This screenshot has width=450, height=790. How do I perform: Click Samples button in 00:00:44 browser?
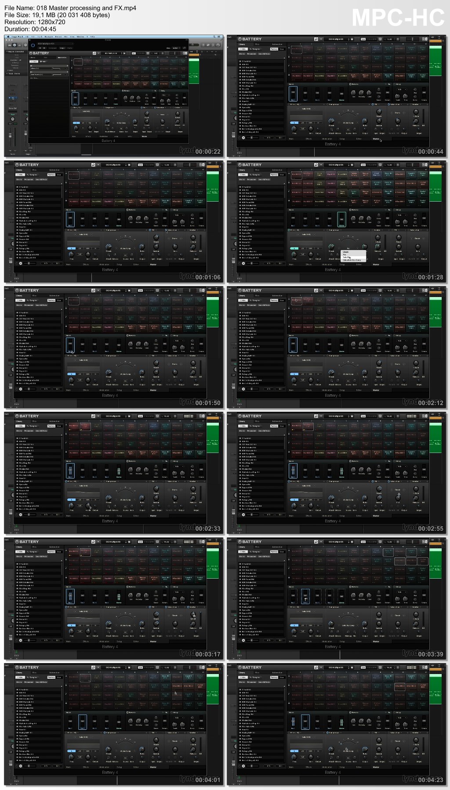[x=255, y=49]
